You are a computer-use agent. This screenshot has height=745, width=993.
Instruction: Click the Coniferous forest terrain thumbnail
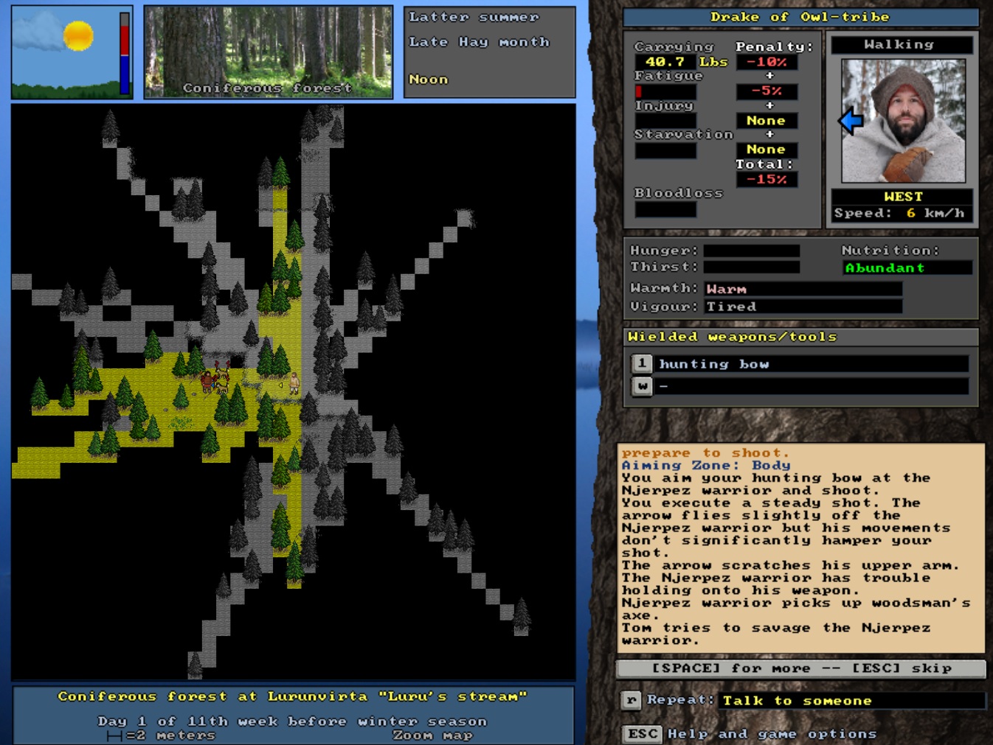[x=269, y=52]
